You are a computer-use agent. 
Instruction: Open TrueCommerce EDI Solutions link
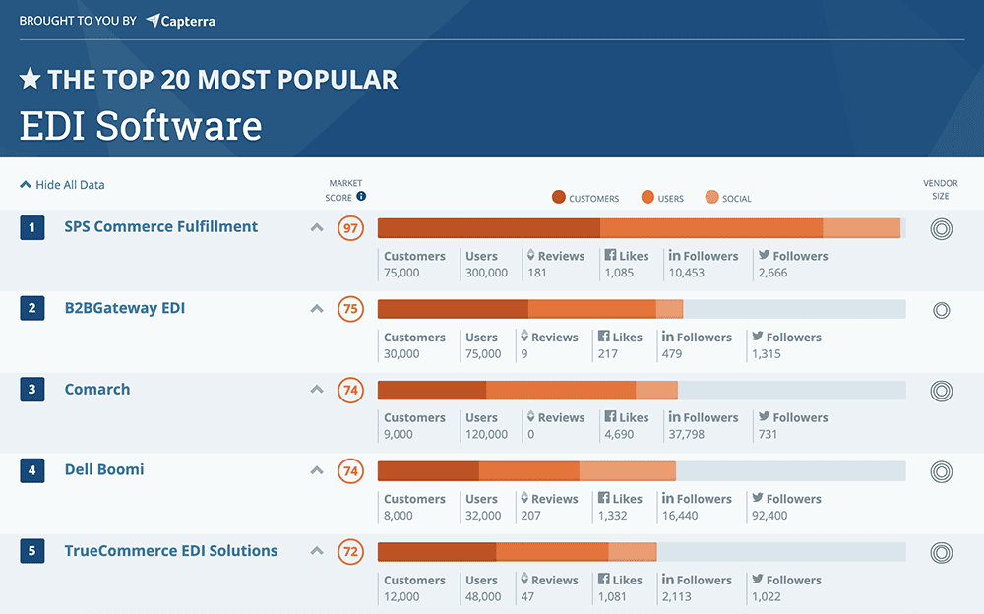point(171,551)
